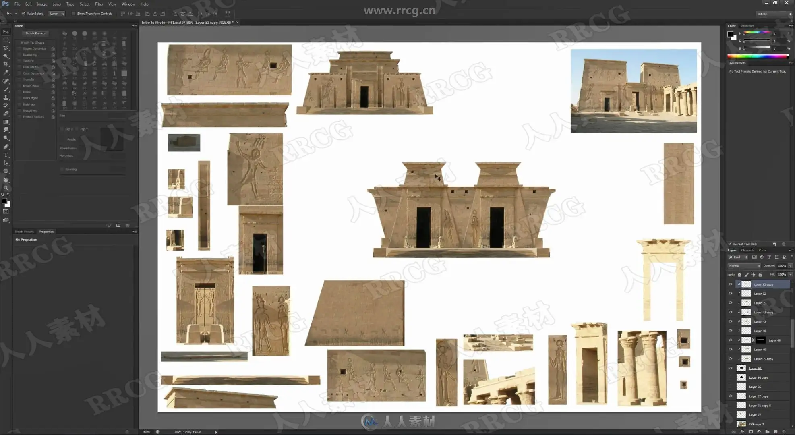The height and width of the screenshot is (435, 795).
Task: Select the Type tool
Action: click(x=6, y=155)
